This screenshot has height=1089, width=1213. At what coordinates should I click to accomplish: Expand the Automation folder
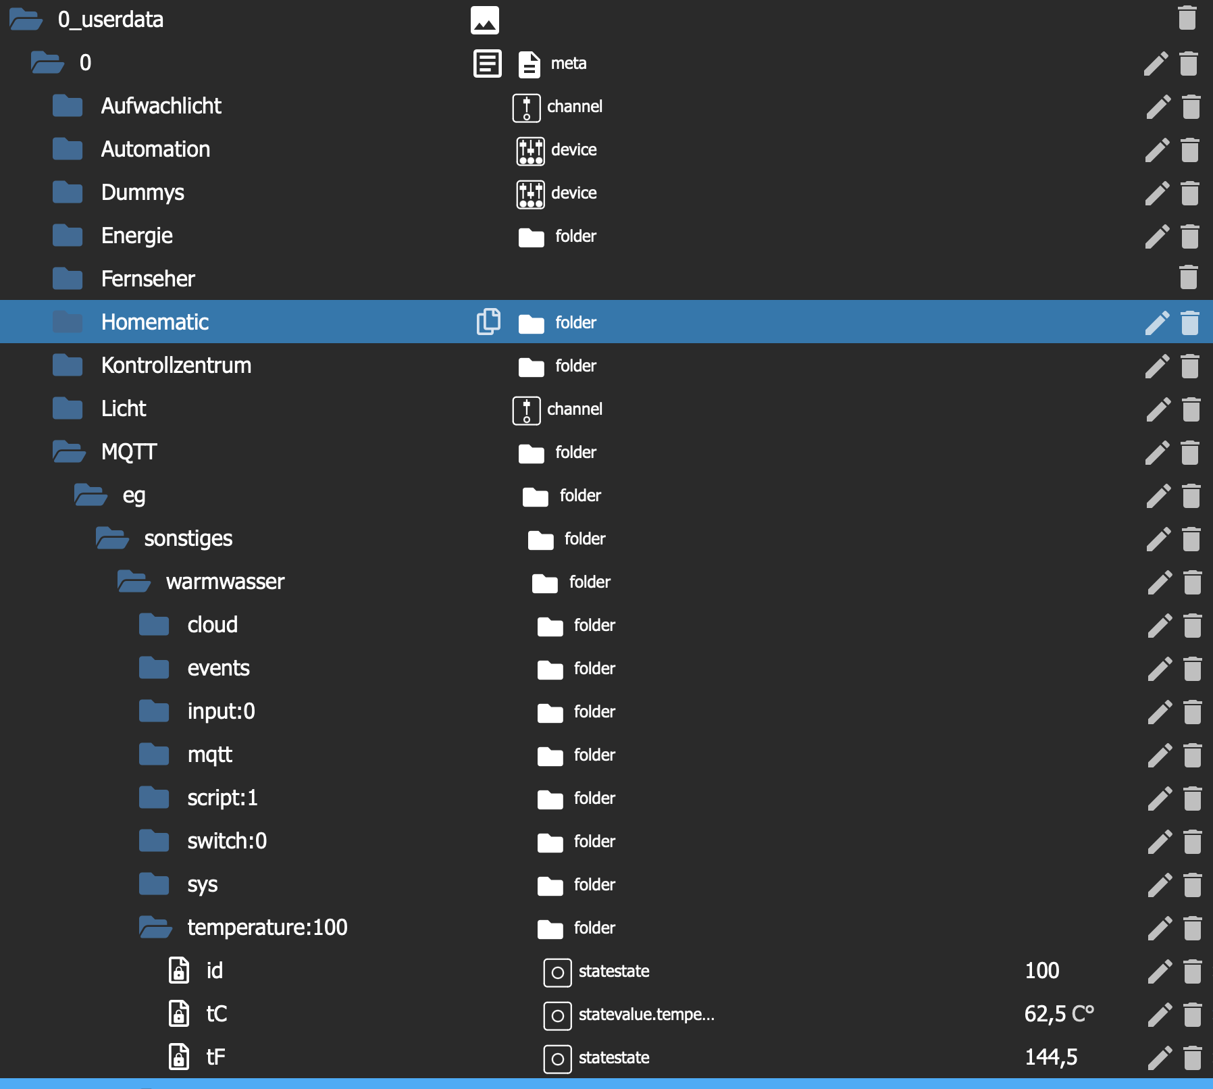point(68,149)
